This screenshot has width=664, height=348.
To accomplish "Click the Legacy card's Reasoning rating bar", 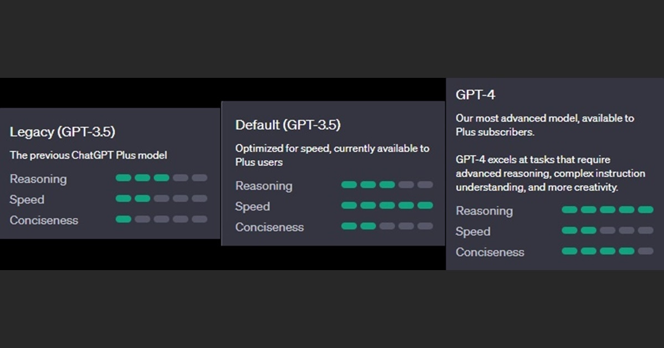I will (161, 178).
